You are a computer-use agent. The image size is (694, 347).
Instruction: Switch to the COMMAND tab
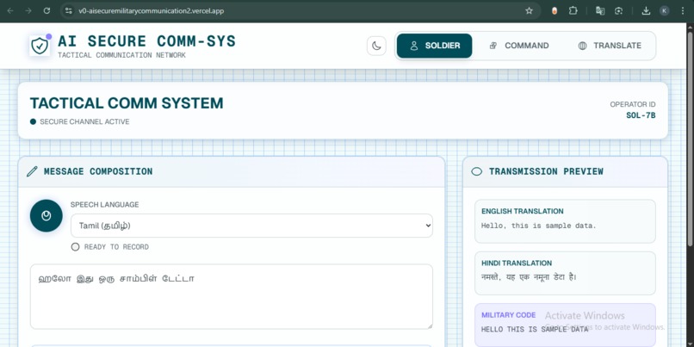pos(518,46)
